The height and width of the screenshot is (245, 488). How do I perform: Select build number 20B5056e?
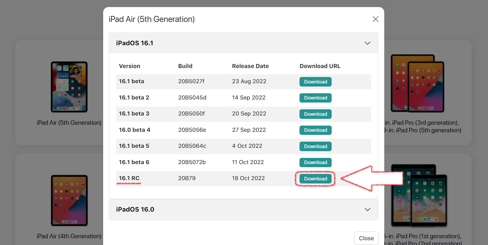click(x=192, y=130)
